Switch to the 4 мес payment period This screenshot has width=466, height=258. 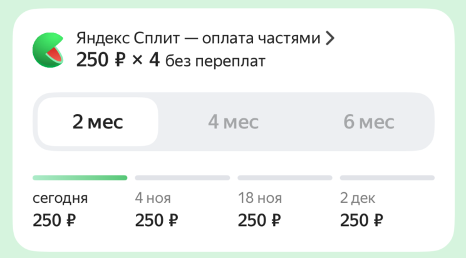pyautogui.click(x=233, y=122)
